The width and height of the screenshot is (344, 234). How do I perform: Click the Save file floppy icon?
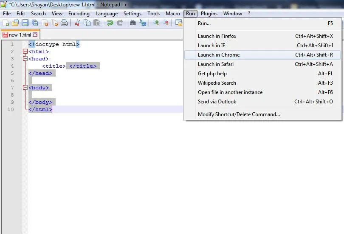tap(25, 23)
